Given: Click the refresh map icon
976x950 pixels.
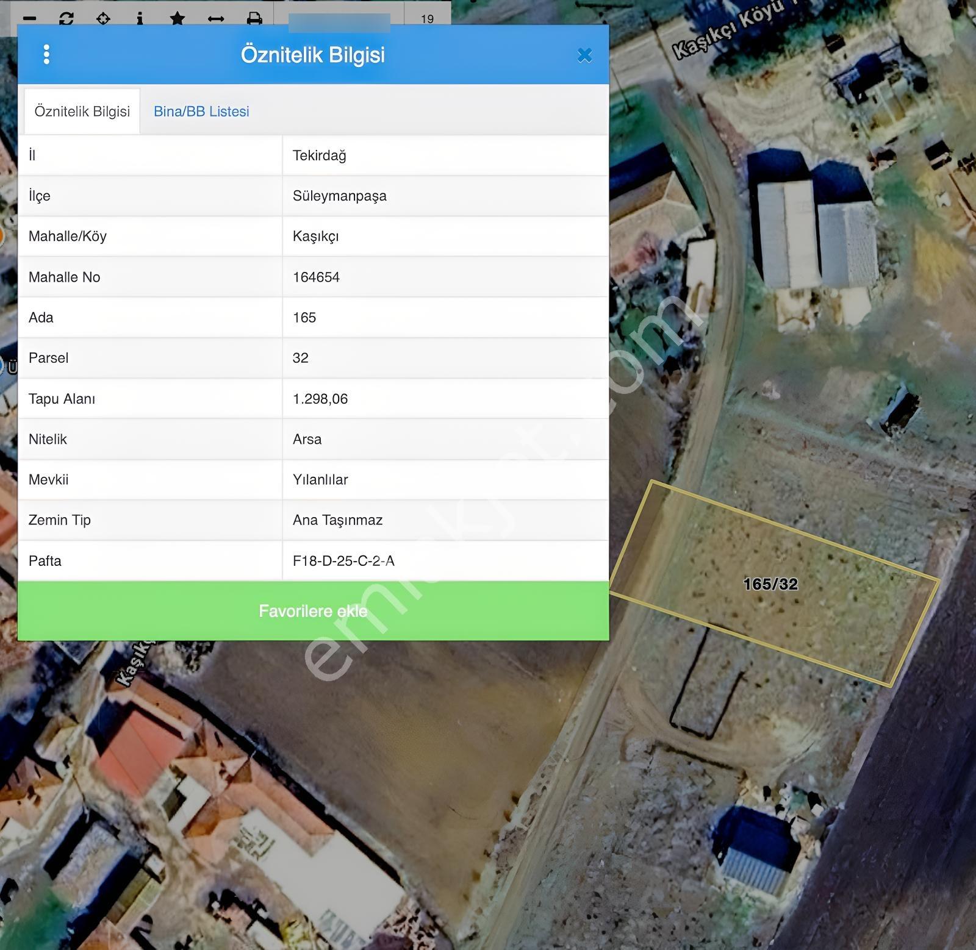Looking at the screenshot, I should click(66, 19).
